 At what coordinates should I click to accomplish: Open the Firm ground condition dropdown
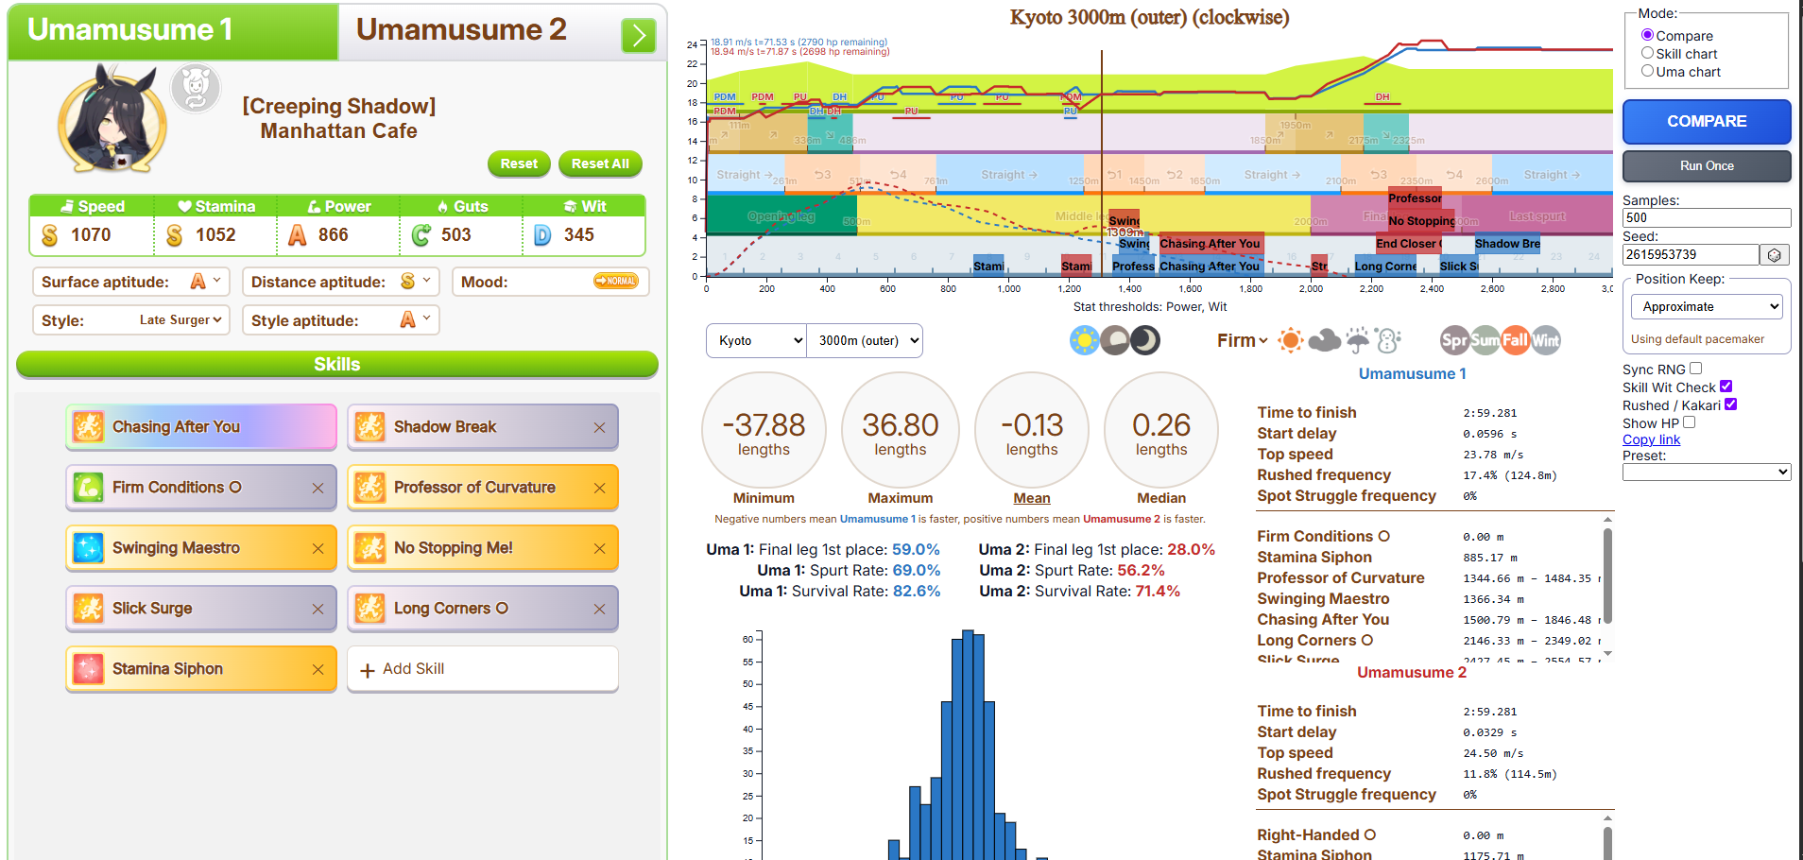(x=1243, y=340)
